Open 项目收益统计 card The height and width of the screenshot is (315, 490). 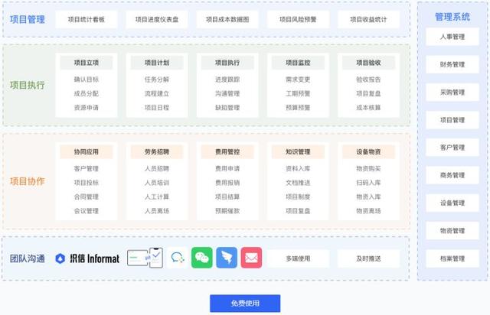tap(368, 19)
